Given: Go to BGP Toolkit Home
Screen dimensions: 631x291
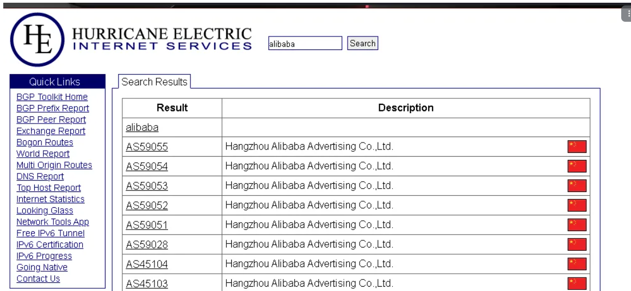Looking at the screenshot, I should (52, 97).
